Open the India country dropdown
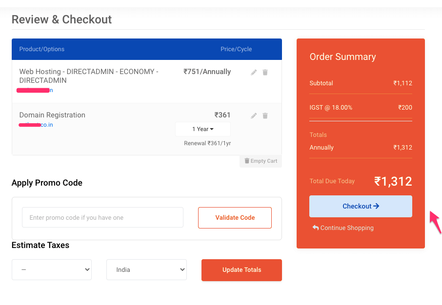 (146, 269)
